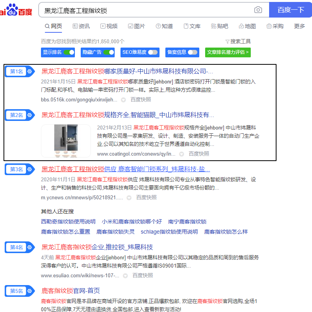Click the Baidu logo
Viewport: 312px width, 312px height.
[x=16, y=10]
